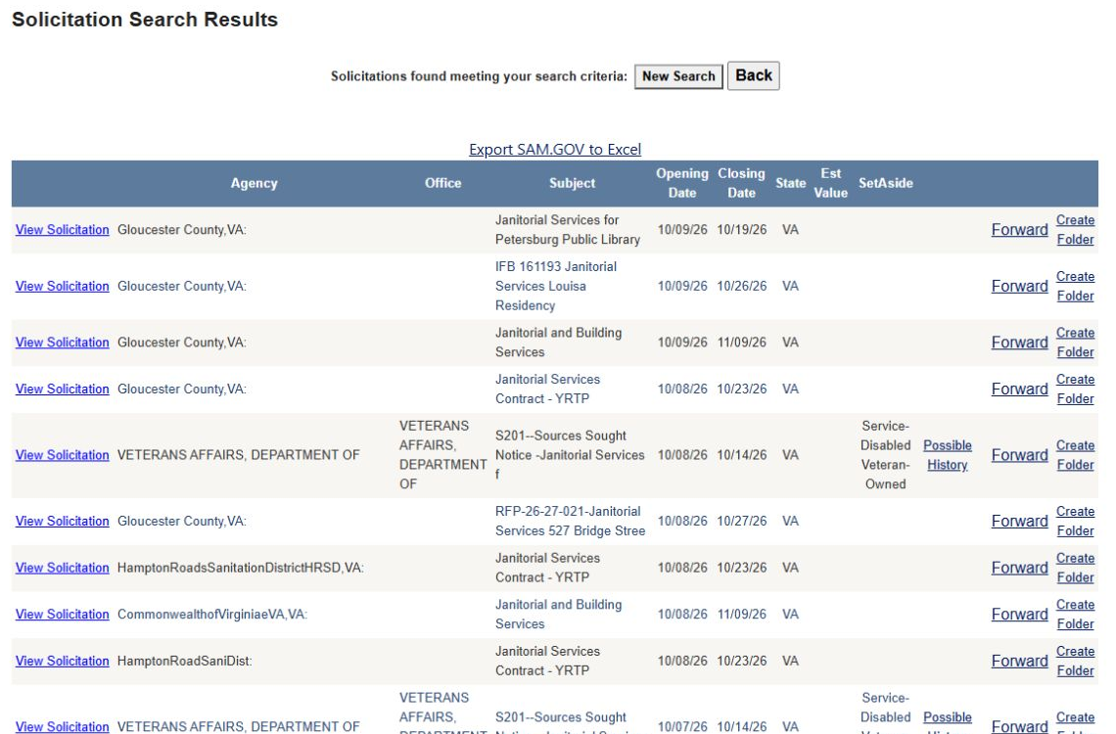View Veterans Affairs solicitation opened 10/07/26
The height and width of the screenshot is (734, 1116).
pos(63,727)
